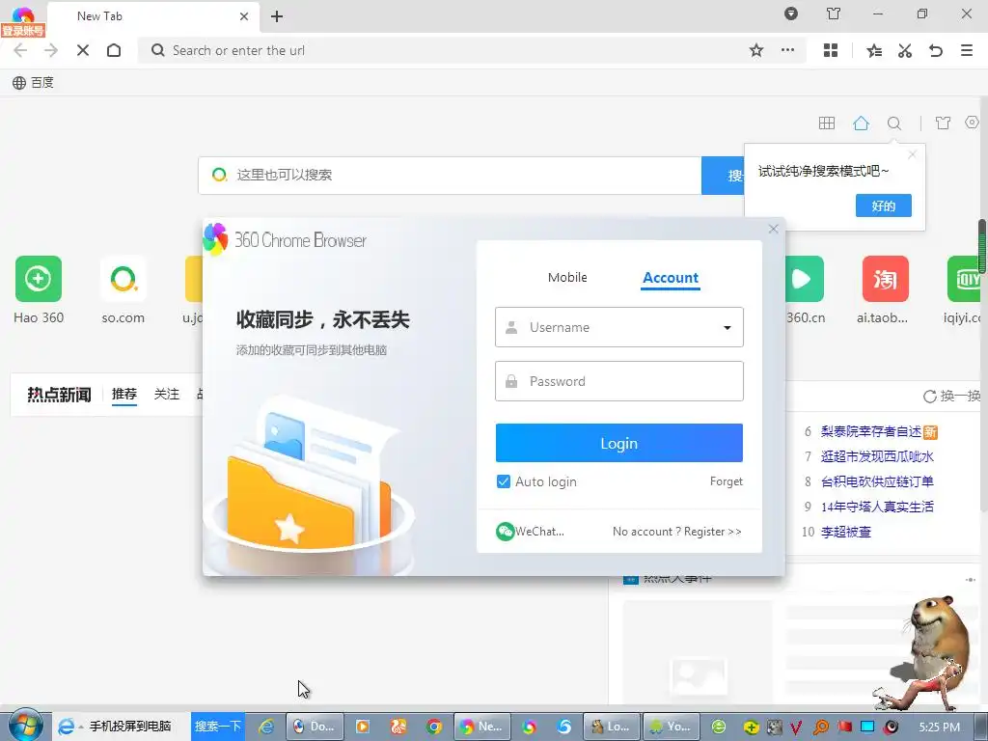Open news item 梨泰院幸存者自述
988x741 pixels.
871,431
